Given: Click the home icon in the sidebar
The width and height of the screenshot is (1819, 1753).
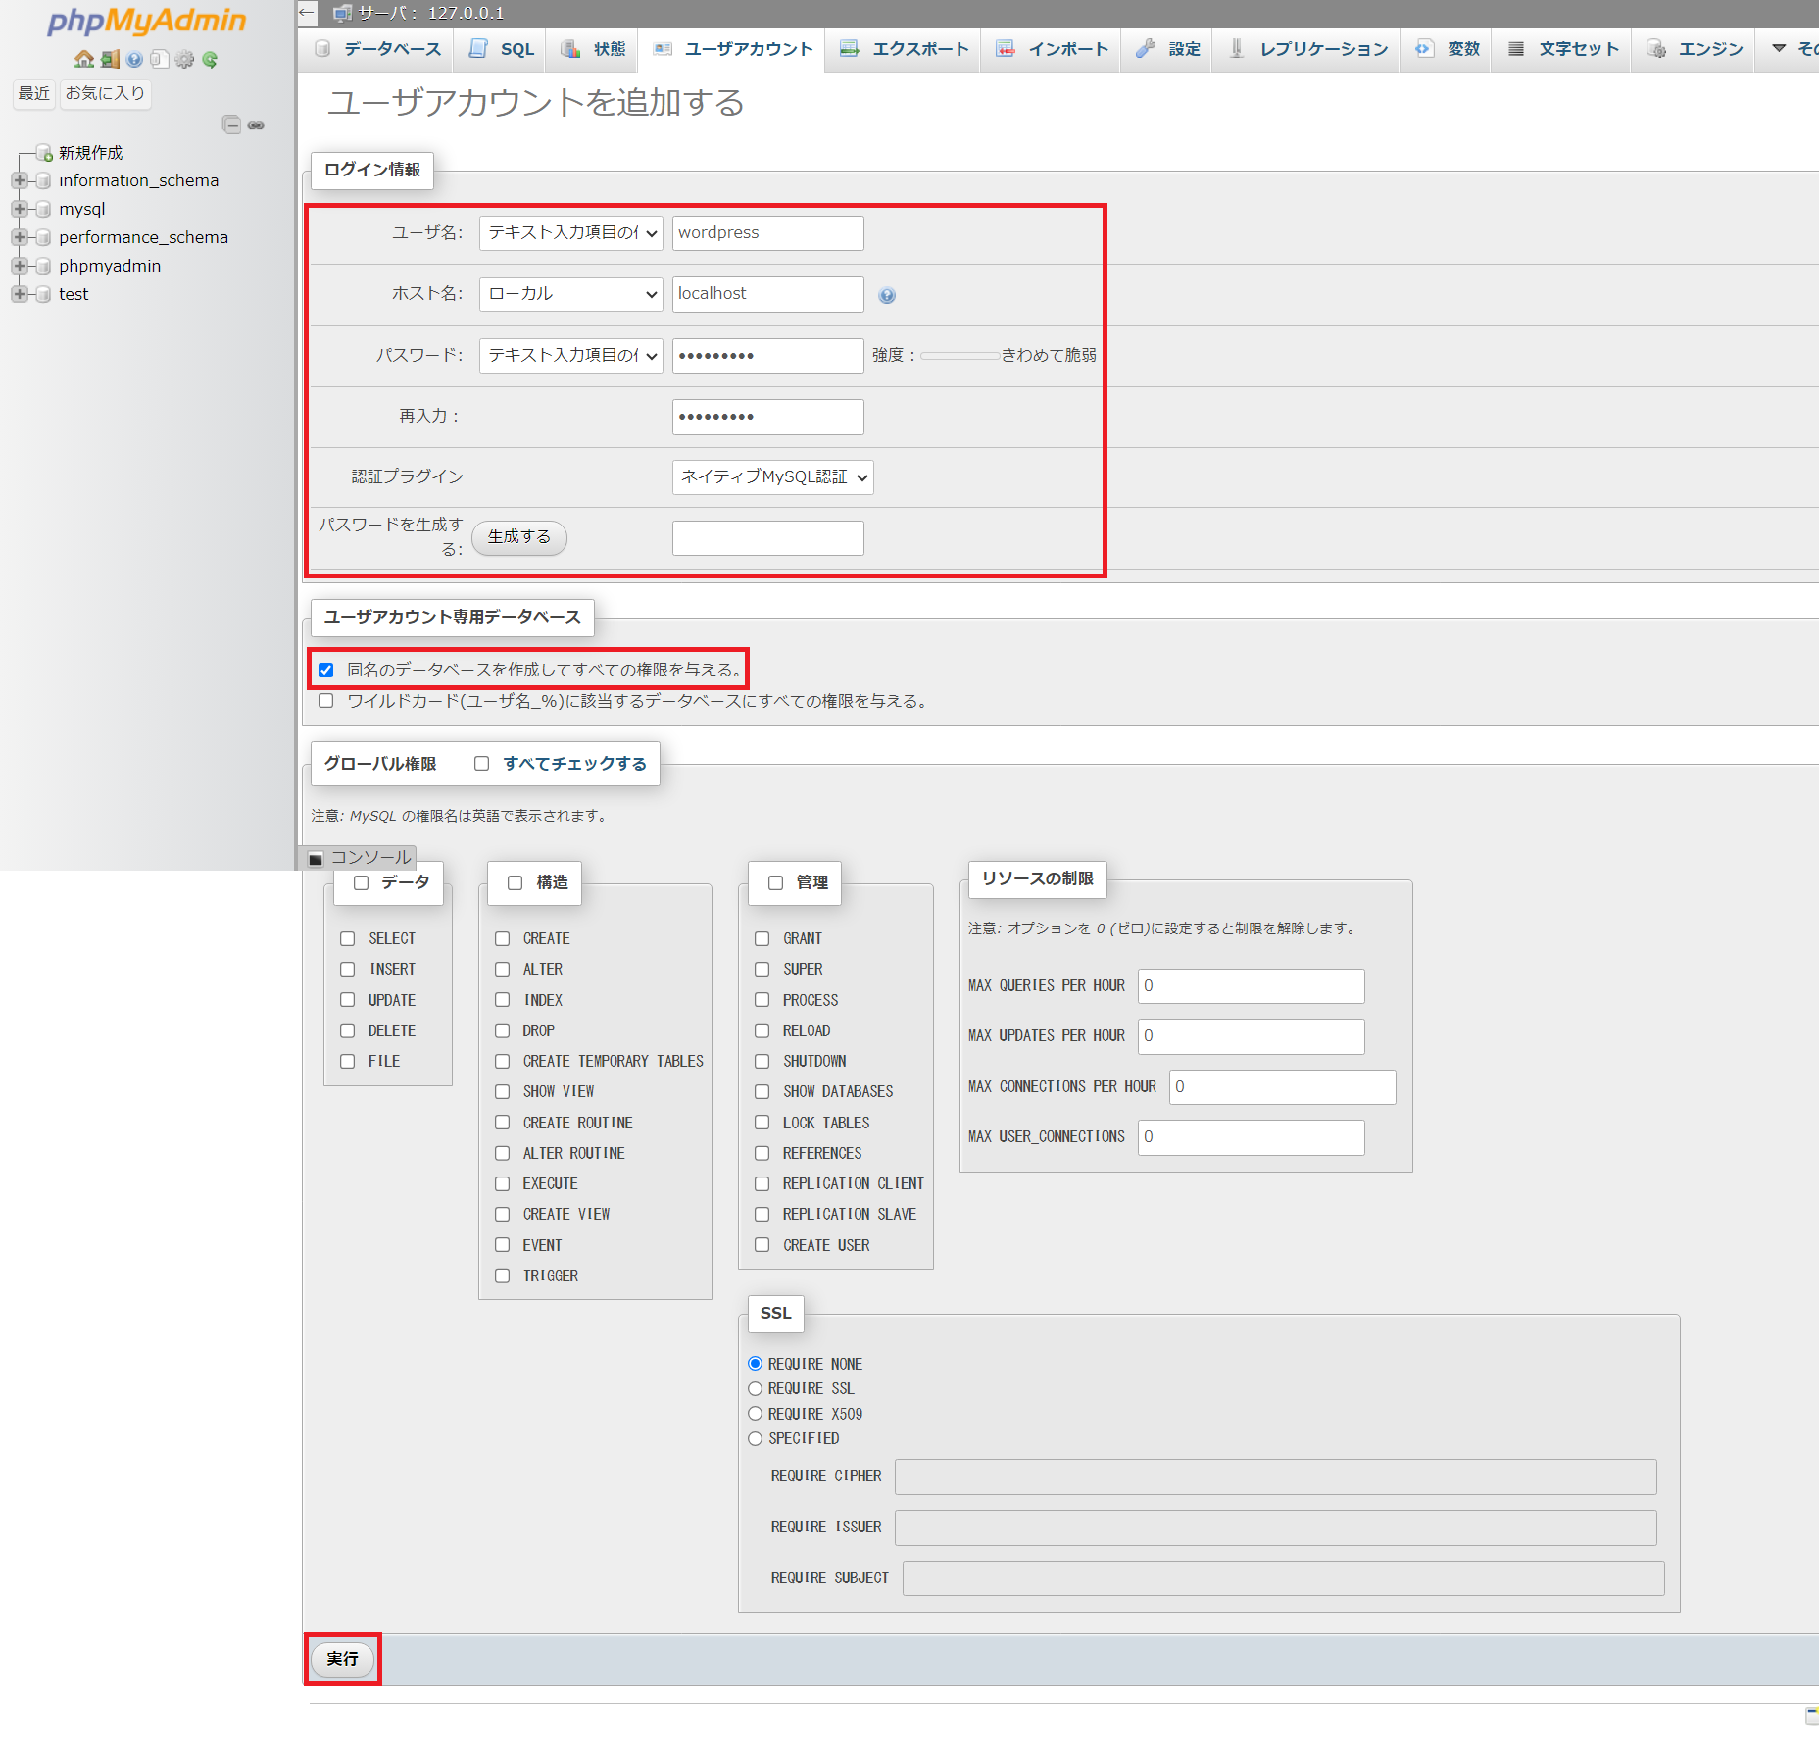Looking at the screenshot, I should pos(84,60).
